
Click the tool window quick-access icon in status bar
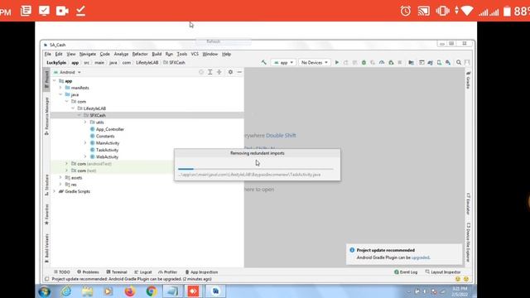(x=47, y=279)
